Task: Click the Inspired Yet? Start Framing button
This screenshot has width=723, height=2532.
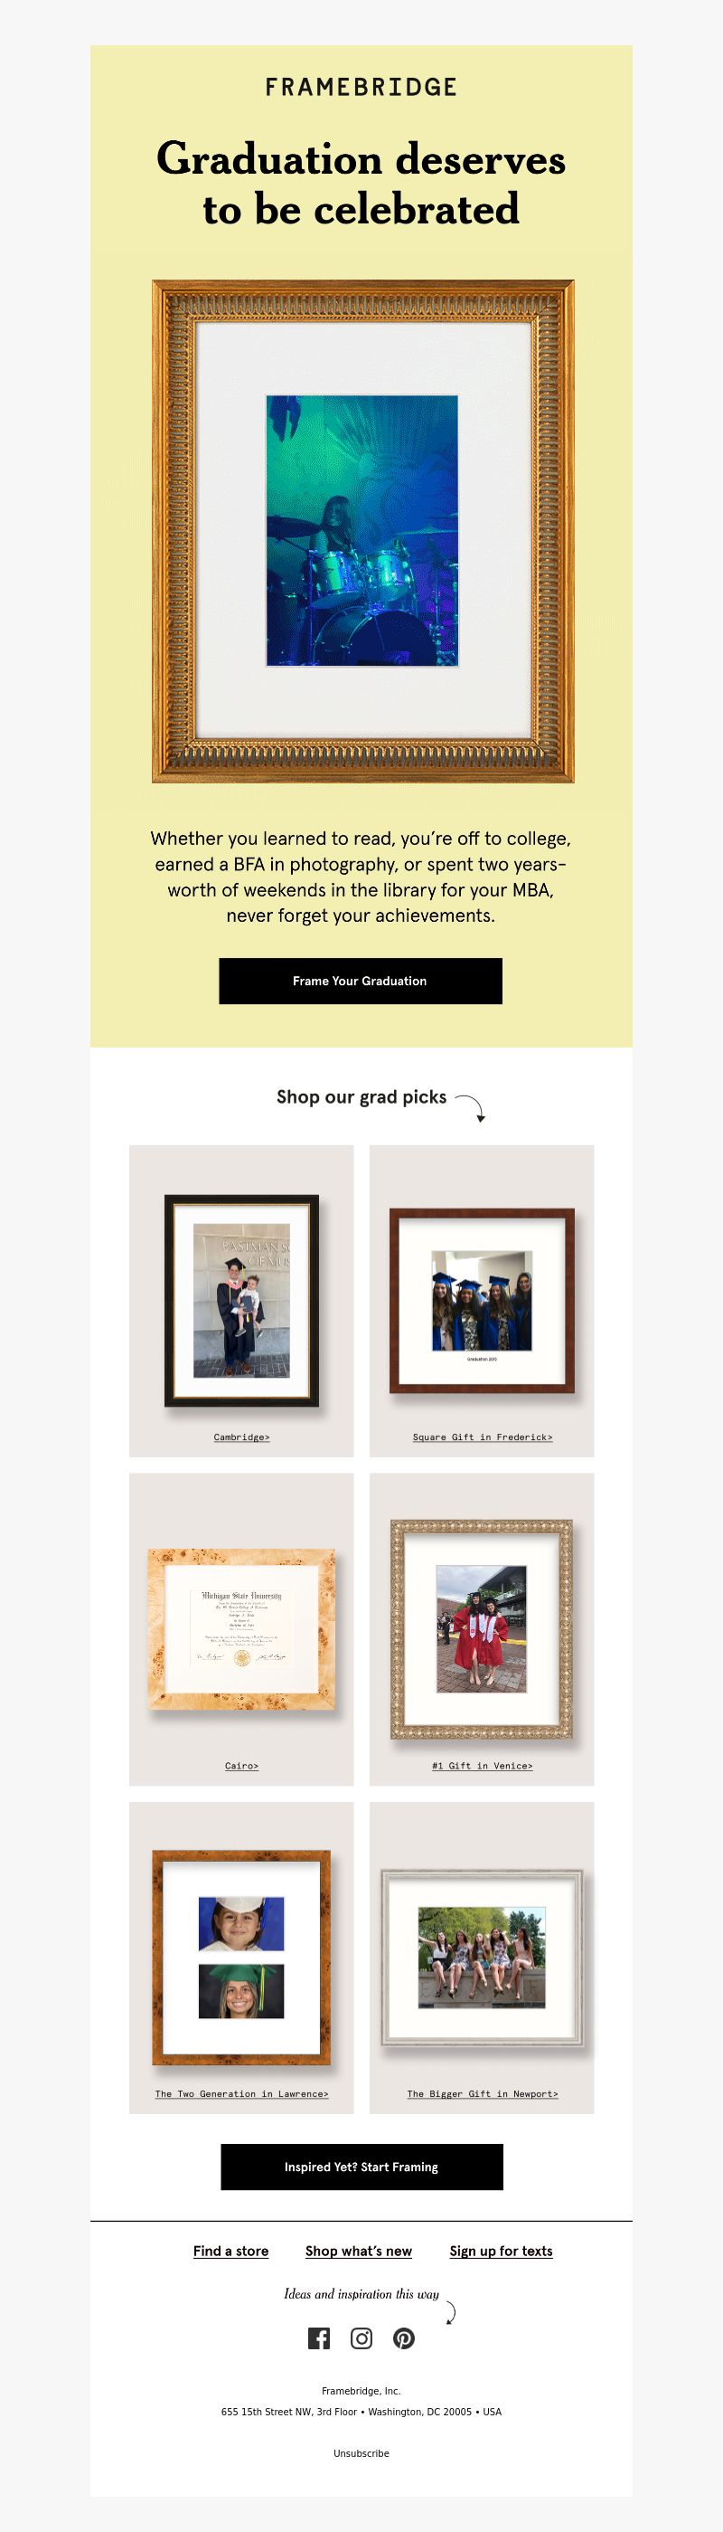Action: coord(361,2167)
